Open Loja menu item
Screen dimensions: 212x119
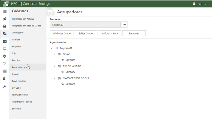[x=14, y=53]
